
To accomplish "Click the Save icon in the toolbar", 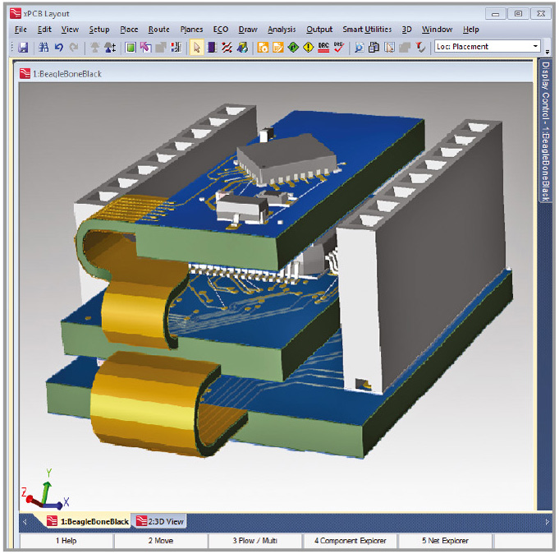I will click(x=23, y=48).
